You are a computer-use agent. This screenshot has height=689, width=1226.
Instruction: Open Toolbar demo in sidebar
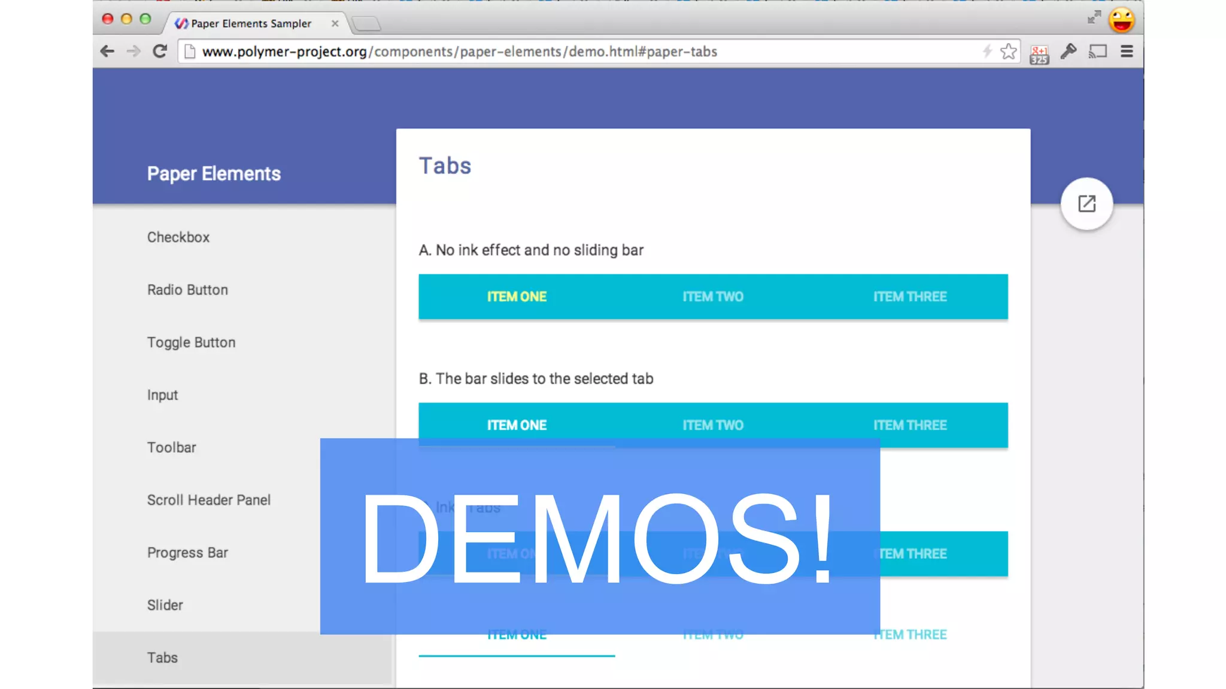(172, 448)
